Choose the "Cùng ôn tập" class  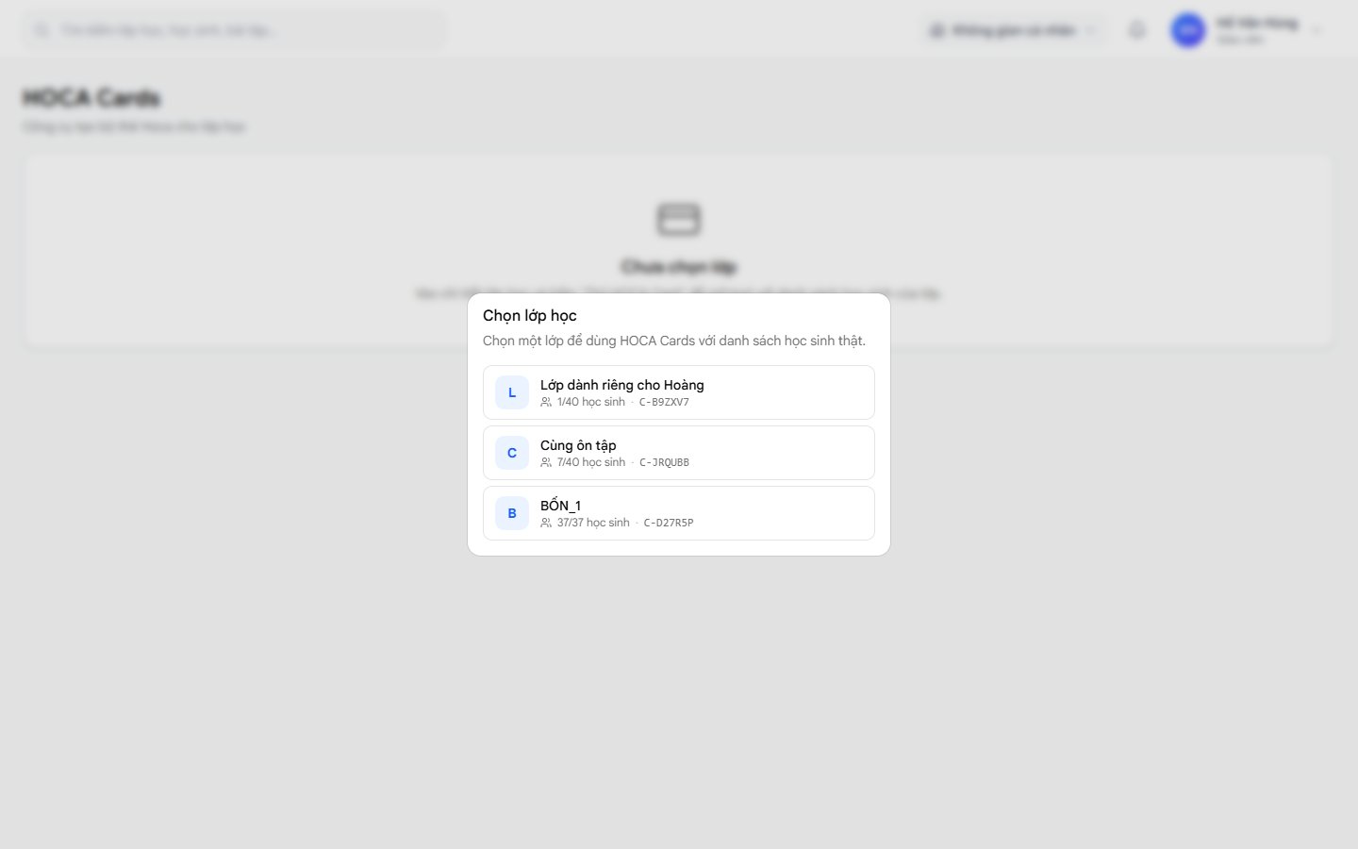[679, 453]
